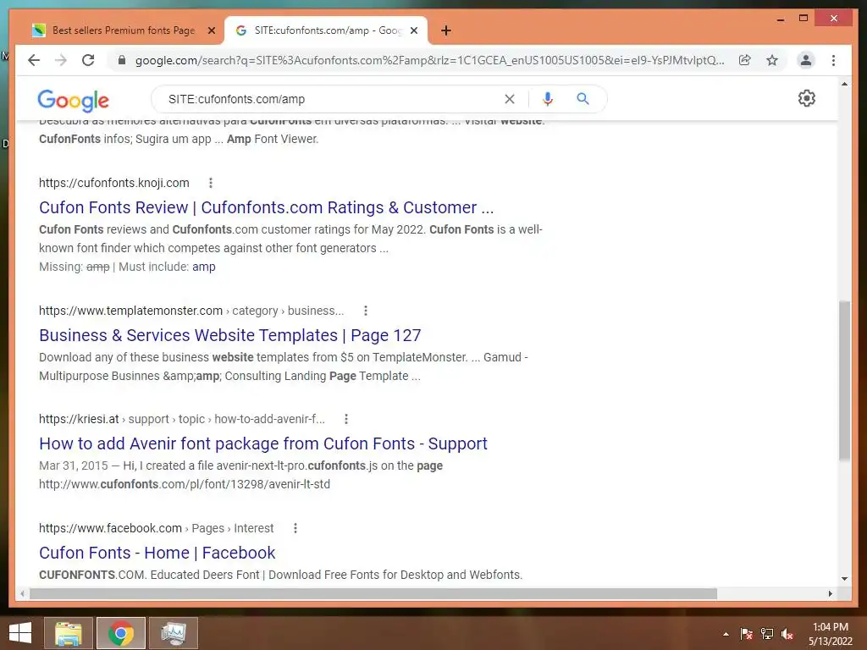View site information via lock icon
The image size is (867, 650).
pos(122,60)
